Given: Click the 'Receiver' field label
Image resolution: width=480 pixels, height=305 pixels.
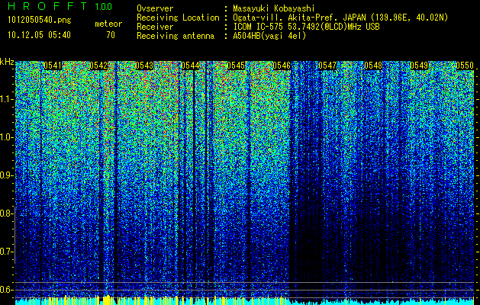Looking at the screenshot, I should (x=155, y=27).
